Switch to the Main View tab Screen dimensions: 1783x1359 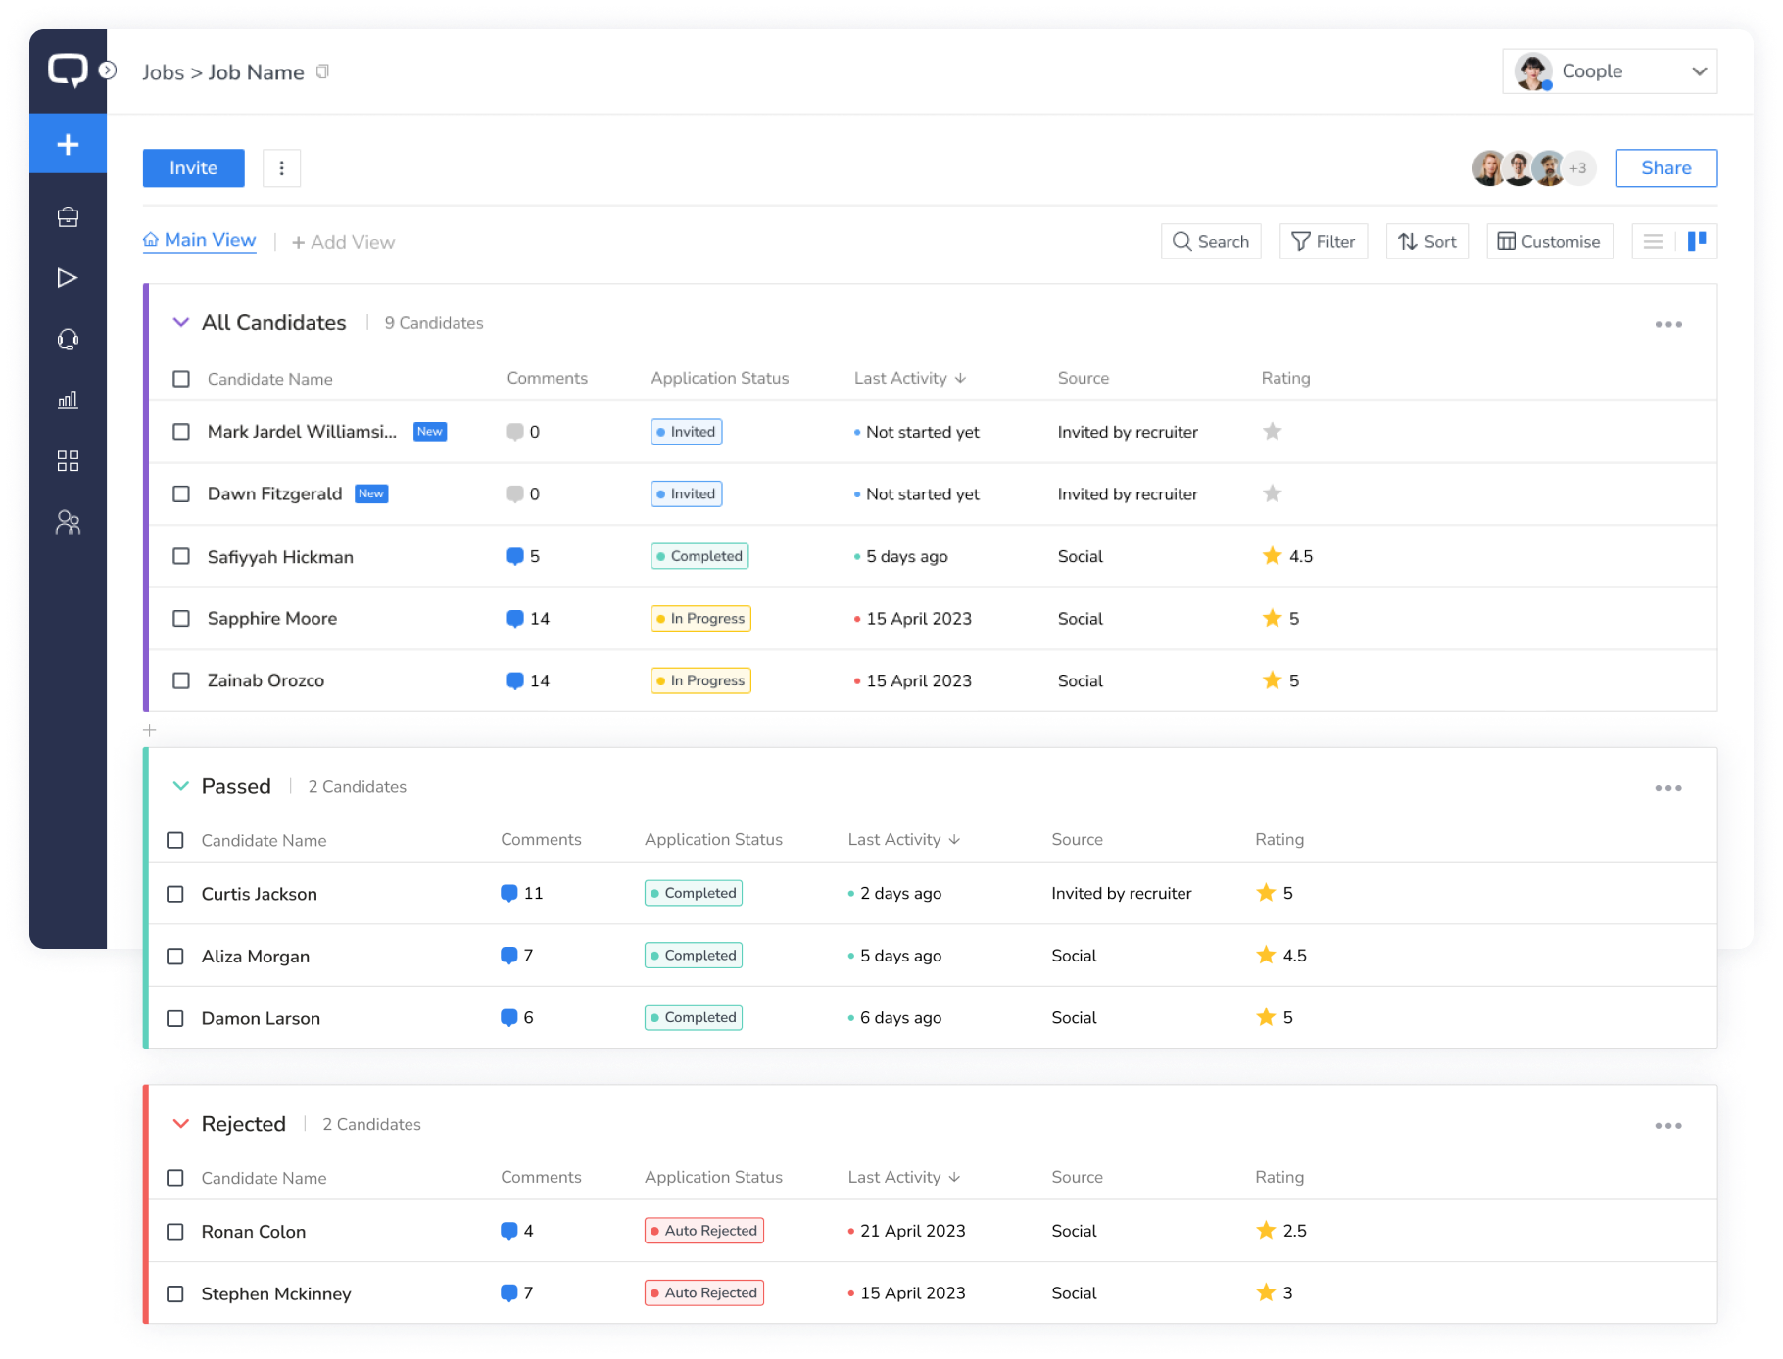(200, 241)
